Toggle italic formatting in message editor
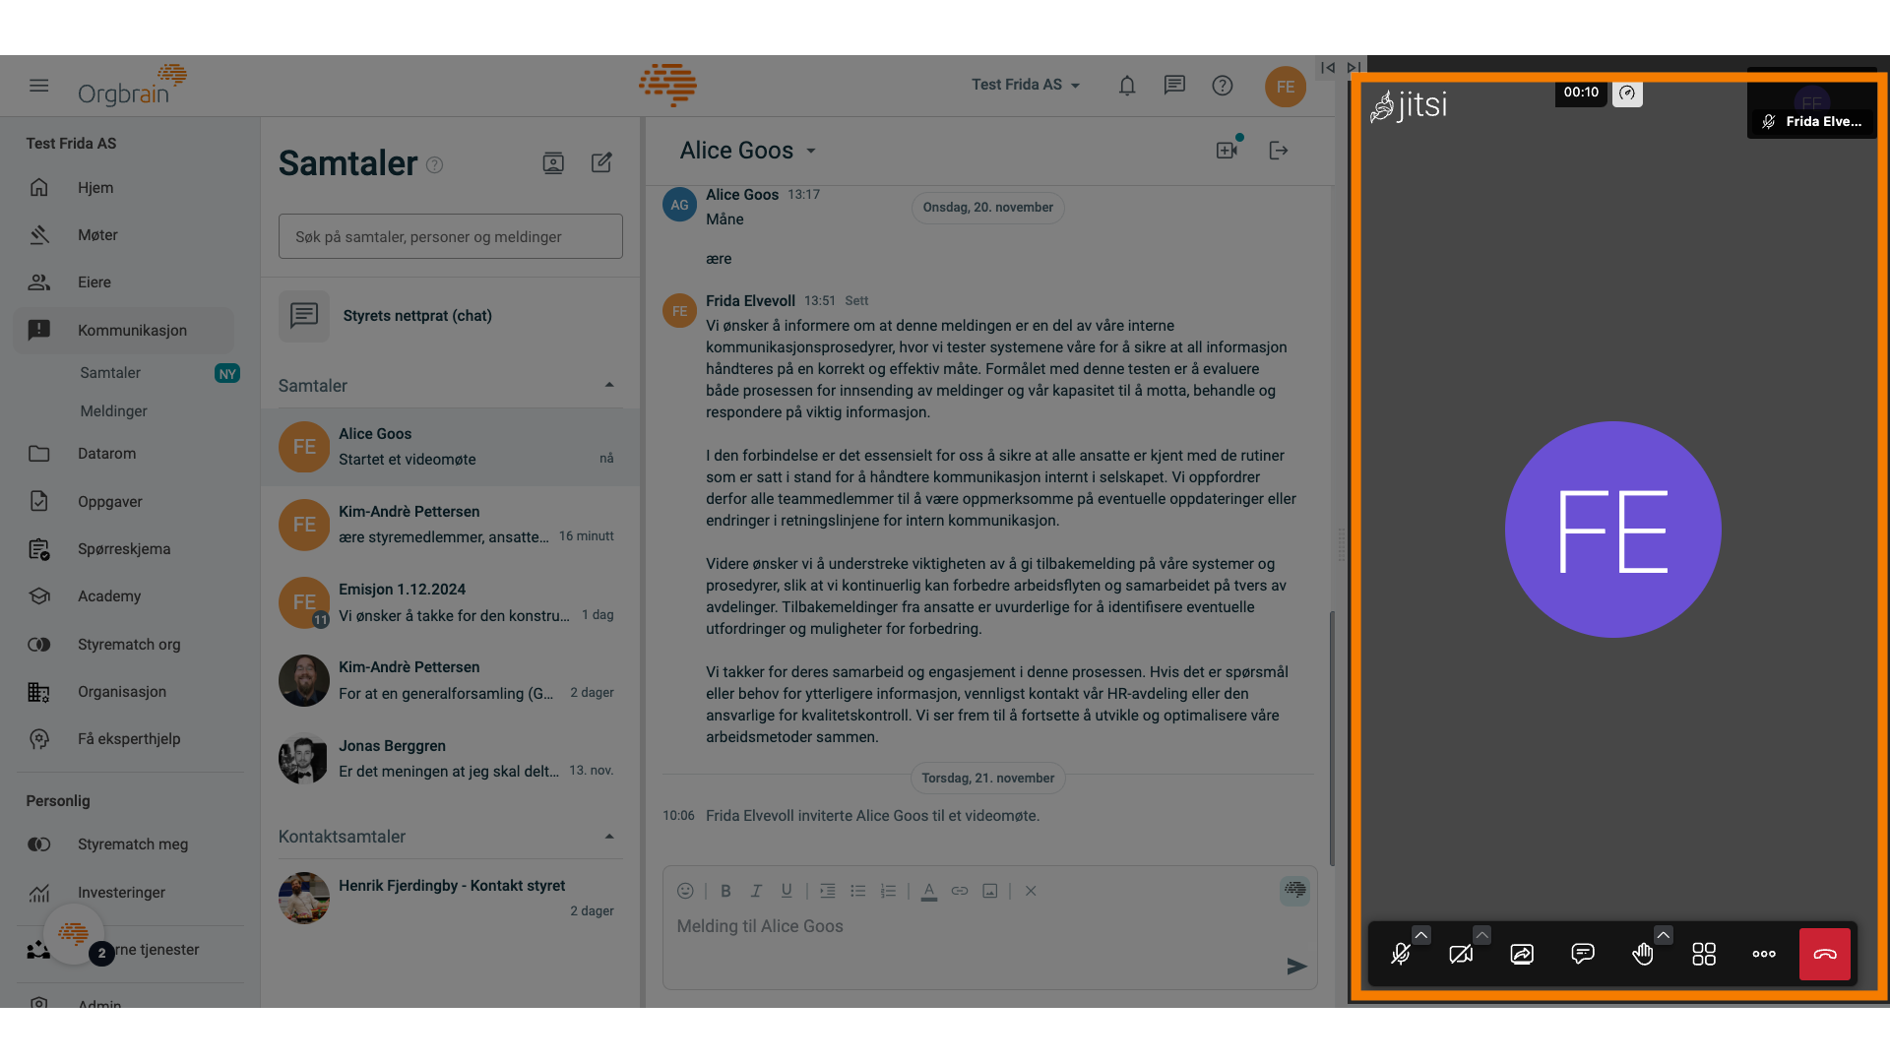This screenshot has height=1063, width=1890. (x=754, y=891)
